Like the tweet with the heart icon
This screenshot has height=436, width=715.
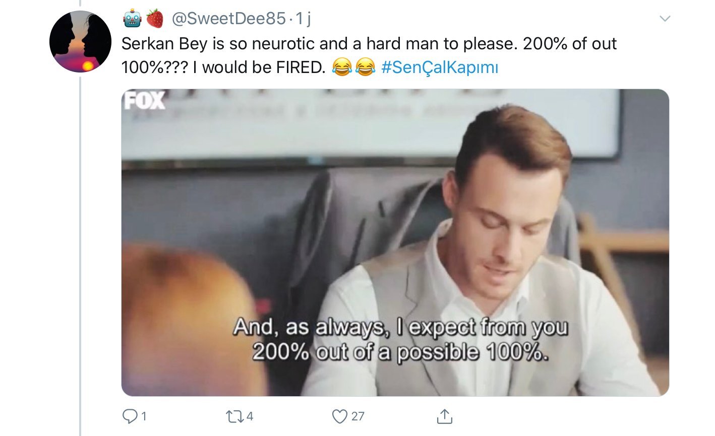340,416
